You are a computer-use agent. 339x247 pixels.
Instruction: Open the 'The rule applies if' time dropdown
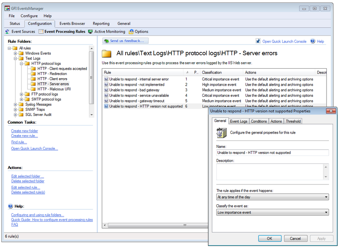[x=272, y=197]
